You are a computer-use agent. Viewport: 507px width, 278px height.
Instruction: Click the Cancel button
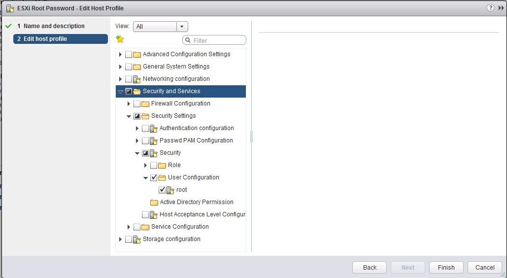(485, 267)
